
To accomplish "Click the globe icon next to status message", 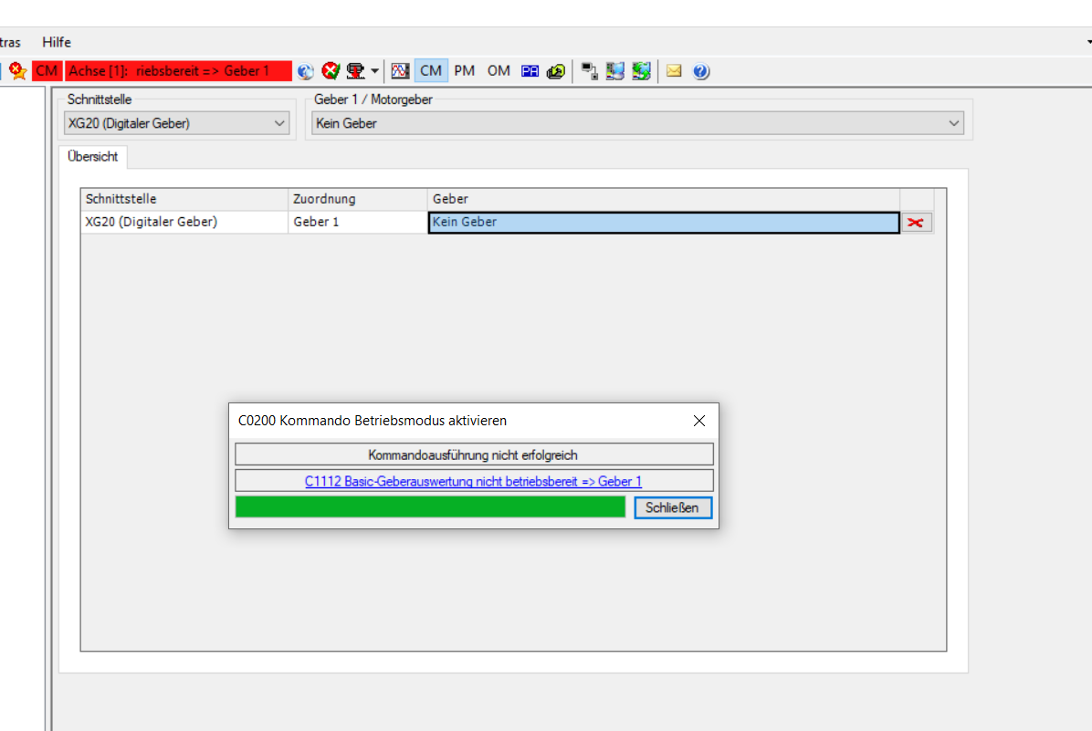I will (x=305, y=71).
